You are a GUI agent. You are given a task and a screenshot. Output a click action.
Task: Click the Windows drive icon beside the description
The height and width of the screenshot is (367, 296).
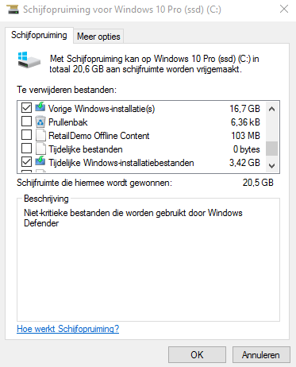click(29, 60)
